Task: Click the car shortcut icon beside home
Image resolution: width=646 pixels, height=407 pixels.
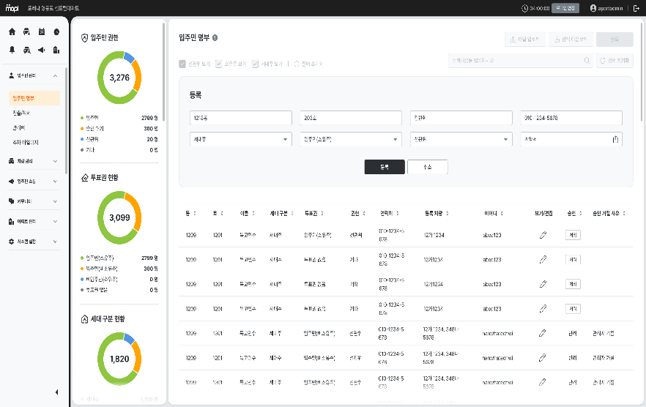Action: tap(27, 31)
